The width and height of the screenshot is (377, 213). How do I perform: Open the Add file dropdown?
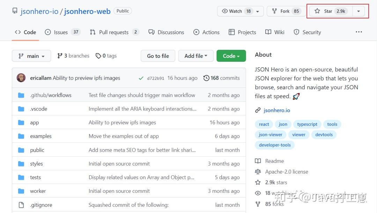point(196,55)
